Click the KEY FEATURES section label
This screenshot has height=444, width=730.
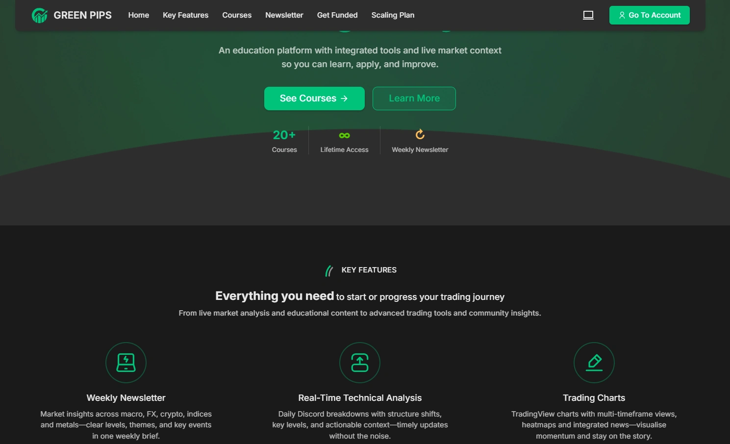click(x=369, y=270)
